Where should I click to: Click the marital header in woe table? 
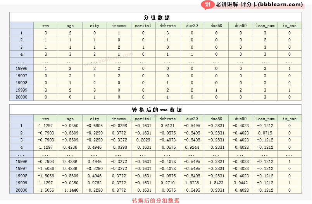point(143,119)
